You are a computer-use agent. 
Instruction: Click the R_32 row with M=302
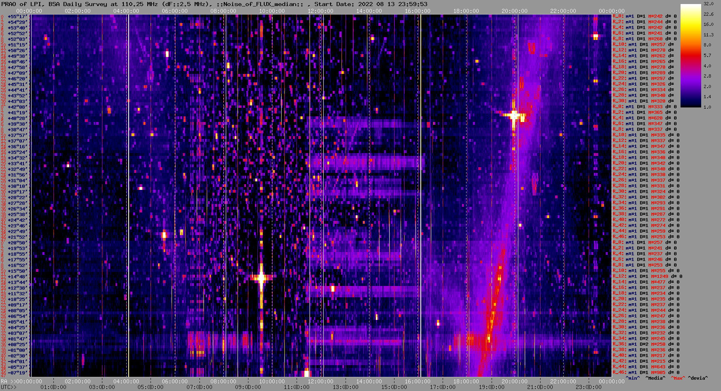pos(645,197)
